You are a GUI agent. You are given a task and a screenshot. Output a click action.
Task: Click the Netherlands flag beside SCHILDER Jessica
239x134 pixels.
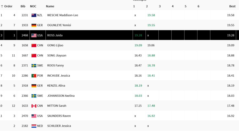pos(34,126)
